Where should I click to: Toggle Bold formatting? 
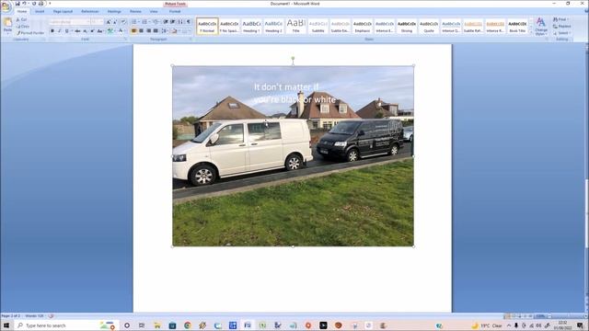click(x=52, y=31)
